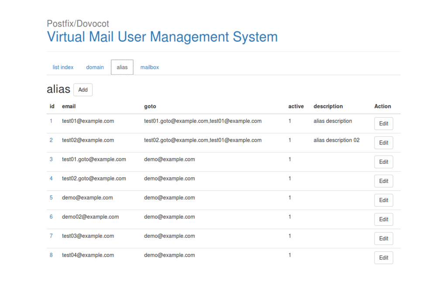Image resolution: width=447 pixels, height=281 pixels.
Task: Click the 'description' column header
Action: click(328, 106)
